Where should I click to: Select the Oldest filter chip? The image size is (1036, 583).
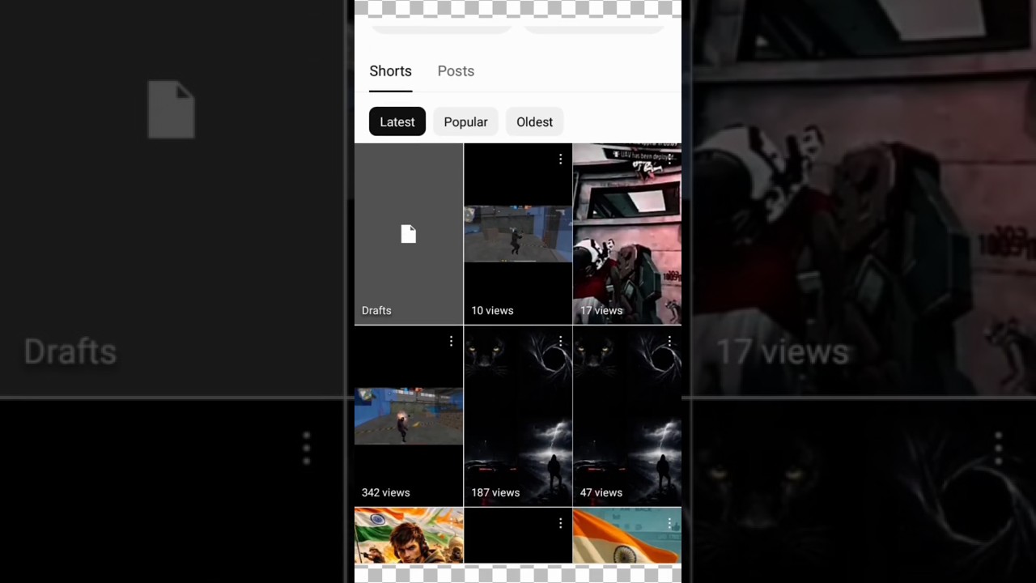click(535, 121)
